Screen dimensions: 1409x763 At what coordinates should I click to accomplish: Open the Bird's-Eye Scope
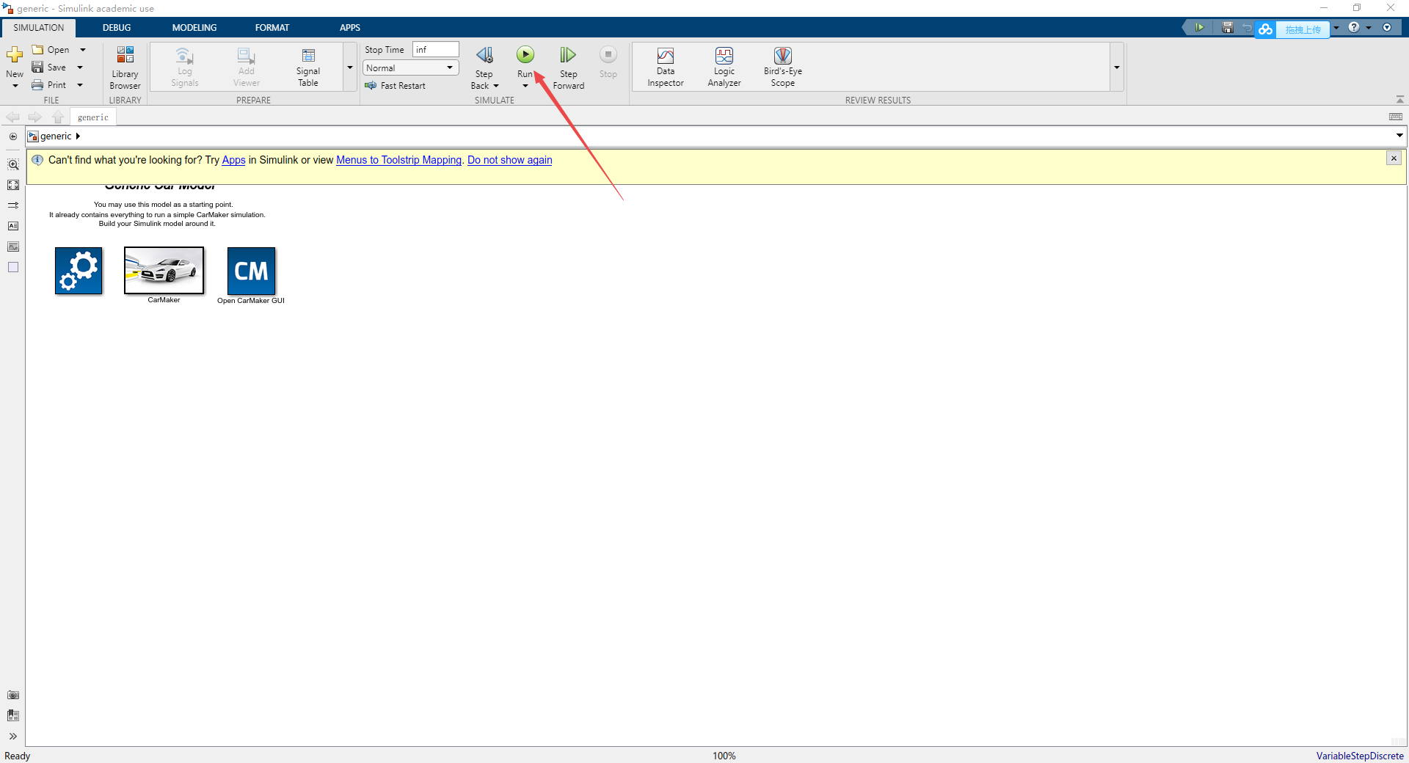(x=782, y=66)
